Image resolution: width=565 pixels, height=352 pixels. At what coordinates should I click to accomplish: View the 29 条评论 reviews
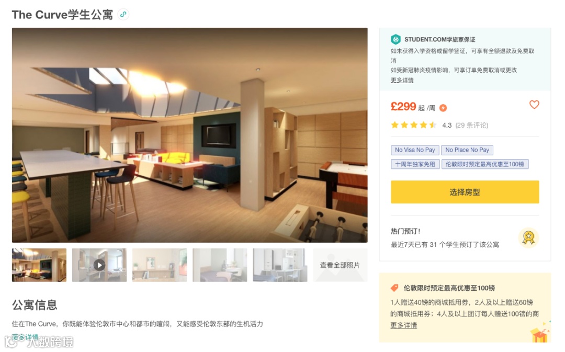coord(472,125)
